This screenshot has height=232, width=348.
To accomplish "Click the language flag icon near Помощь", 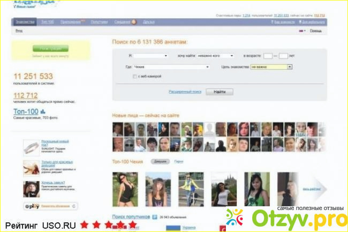I will pyautogui.click(x=301, y=31).
